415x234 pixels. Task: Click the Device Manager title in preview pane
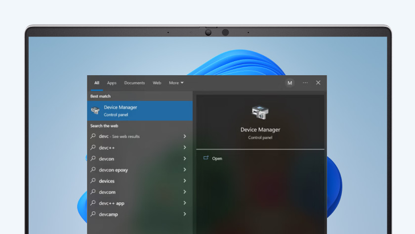click(x=260, y=130)
